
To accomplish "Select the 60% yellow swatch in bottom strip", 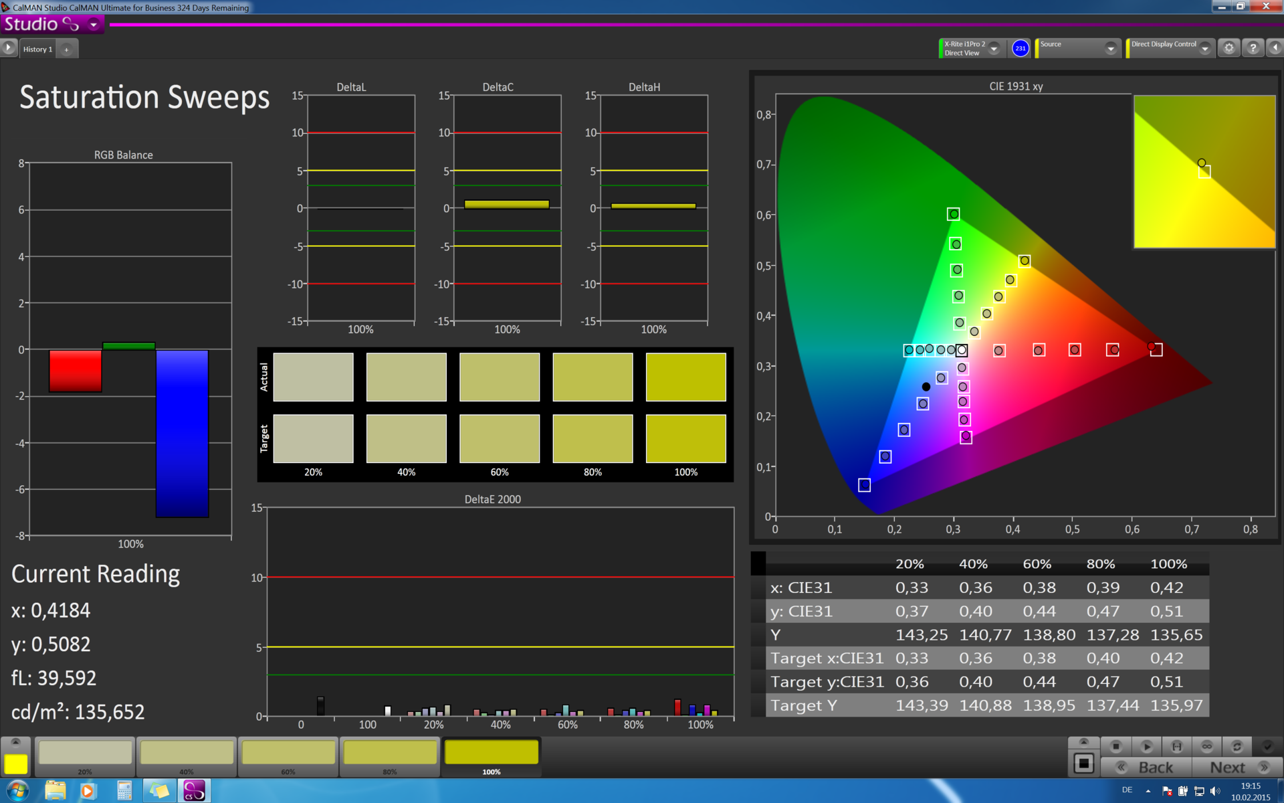I will coord(288,753).
